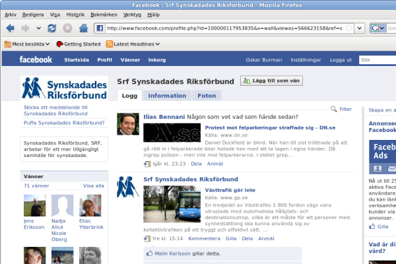
Task: Open the address bar history dropdown
Action: point(360,28)
